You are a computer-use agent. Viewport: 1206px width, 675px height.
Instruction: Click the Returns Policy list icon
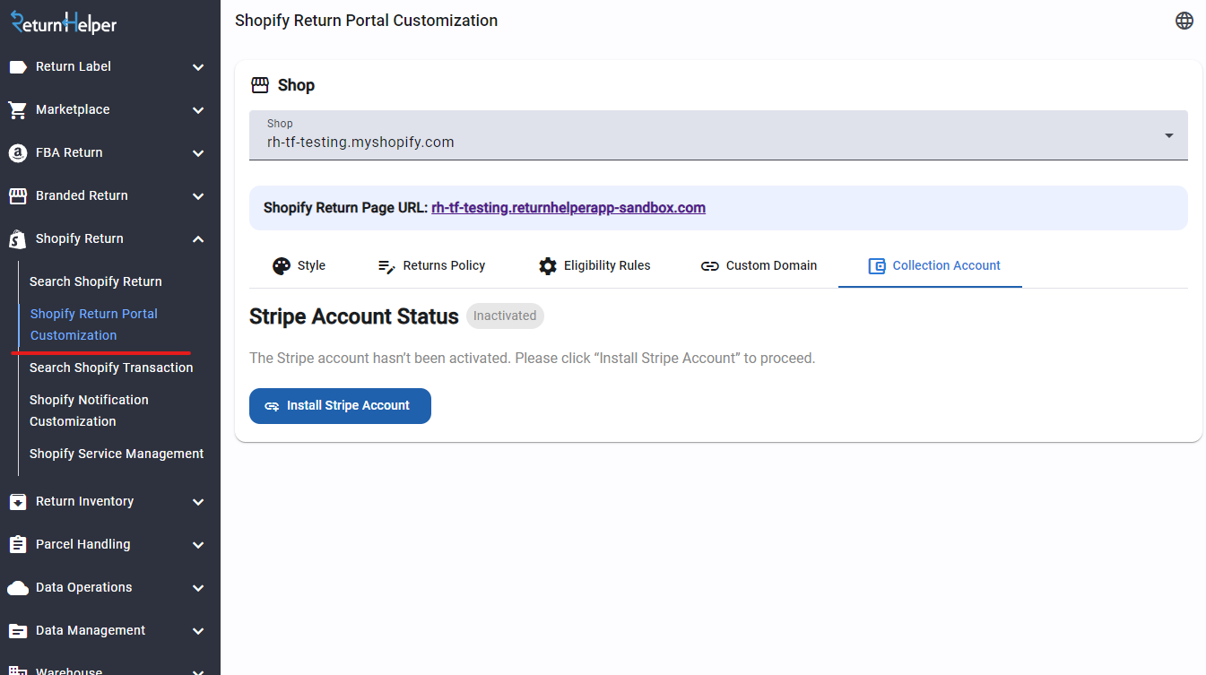point(387,265)
